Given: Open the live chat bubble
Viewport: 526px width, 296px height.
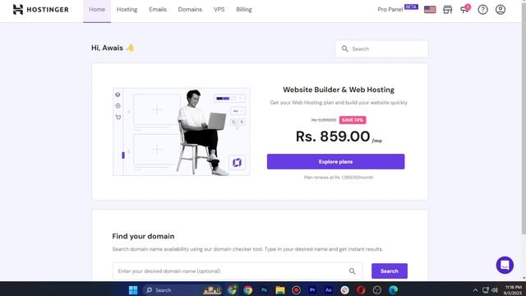Looking at the screenshot, I should pyautogui.click(x=505, y=265).
